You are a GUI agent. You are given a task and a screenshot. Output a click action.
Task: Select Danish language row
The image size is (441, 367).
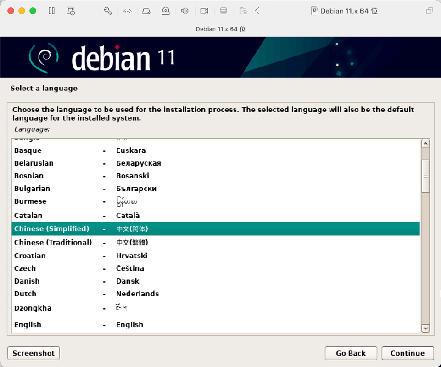(215, 281)
